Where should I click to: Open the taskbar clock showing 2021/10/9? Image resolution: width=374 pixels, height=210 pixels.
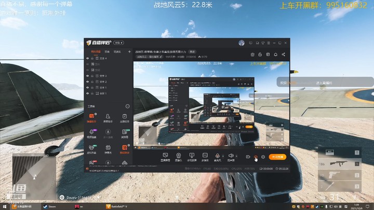click(356, 206)
